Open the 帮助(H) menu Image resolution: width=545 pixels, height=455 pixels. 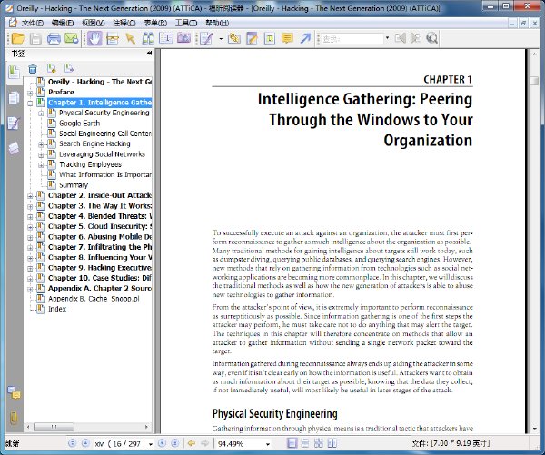click(217, 23)
